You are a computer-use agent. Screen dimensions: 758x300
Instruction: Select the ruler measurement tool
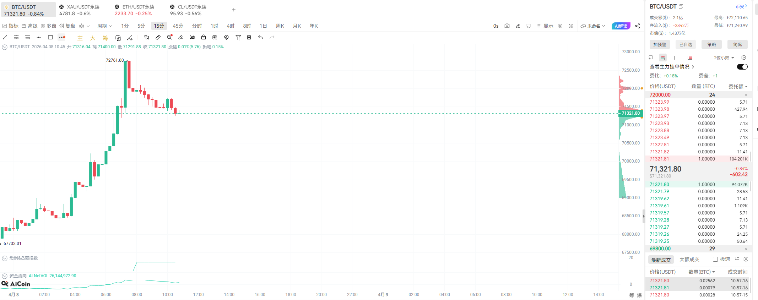point(158,37)
